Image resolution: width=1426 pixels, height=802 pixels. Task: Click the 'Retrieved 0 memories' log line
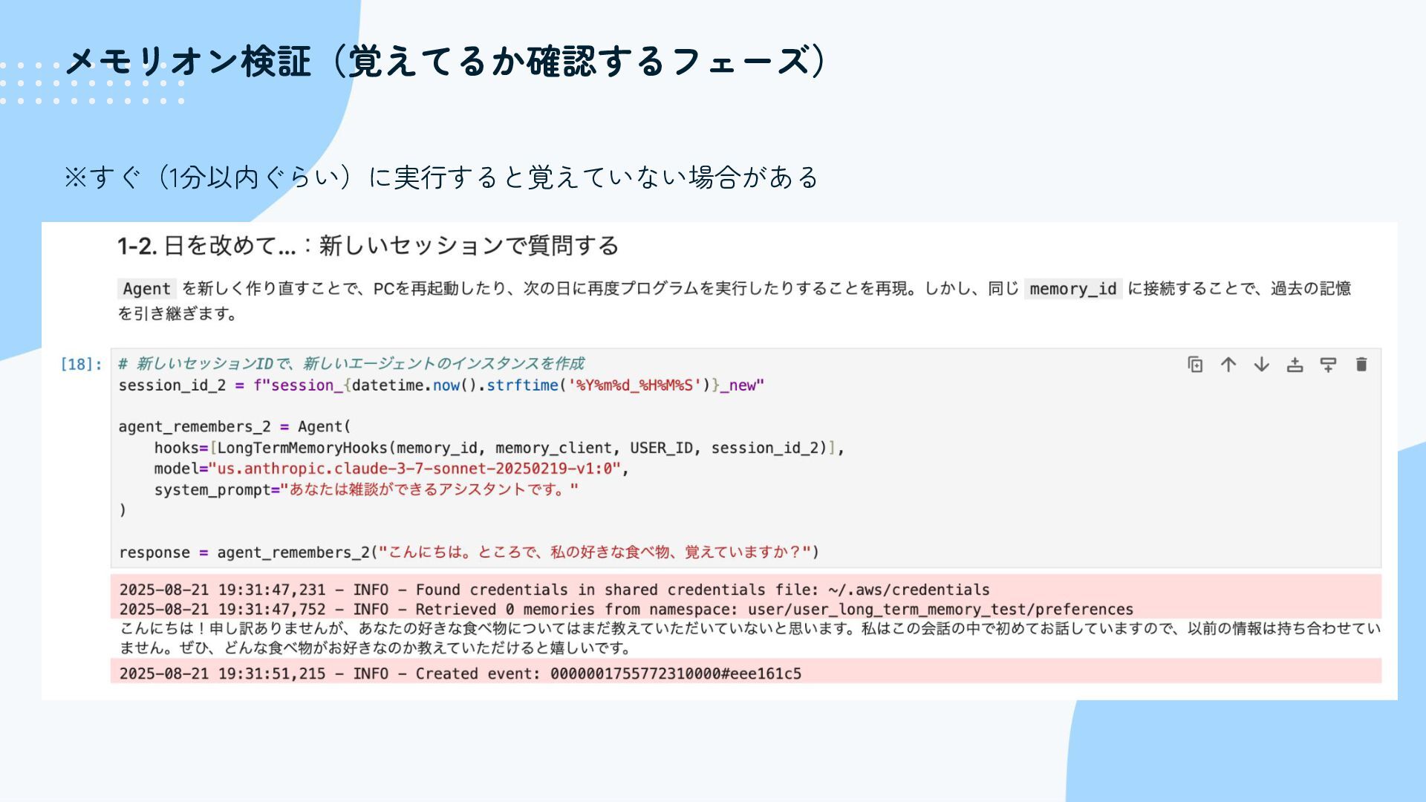coord(625,610)
